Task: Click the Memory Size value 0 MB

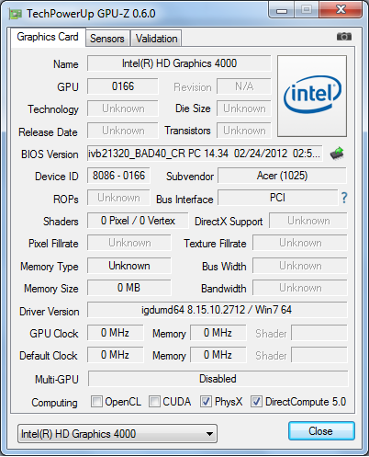Action: point(129,288)
